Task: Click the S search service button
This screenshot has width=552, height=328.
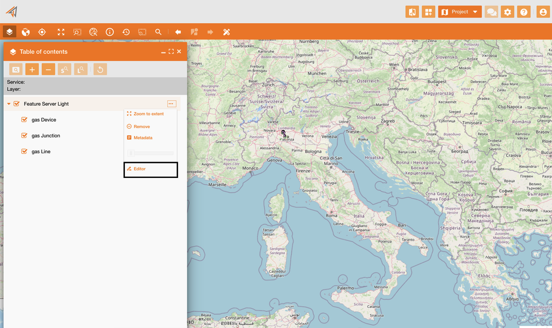Action: pyautogui.click(x=65, y=70)
